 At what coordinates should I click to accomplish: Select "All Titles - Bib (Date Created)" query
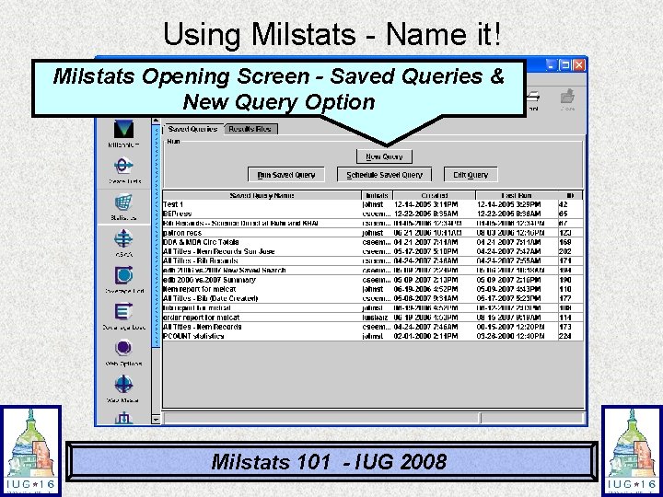pos(373,298)
